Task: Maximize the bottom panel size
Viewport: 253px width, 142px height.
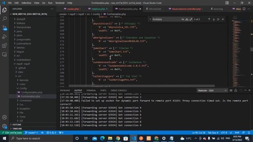Action: click(245, 90)
